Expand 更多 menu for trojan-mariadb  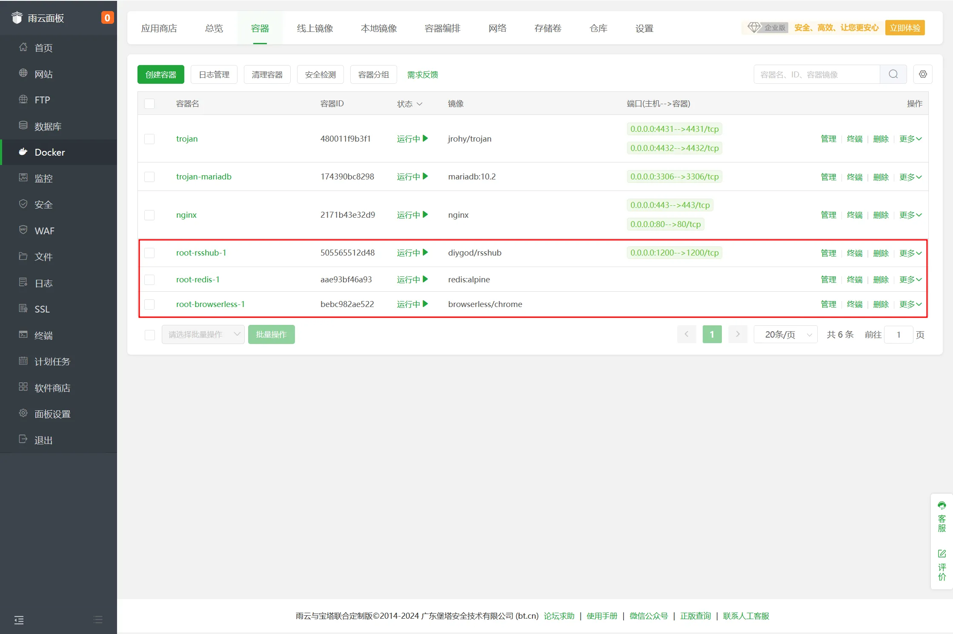[910, 177]
